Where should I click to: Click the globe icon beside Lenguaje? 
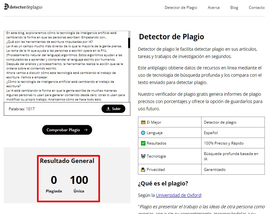(x=143, y=133)
